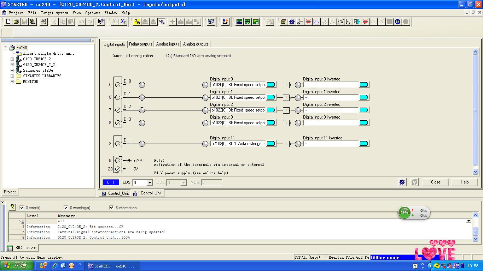The height and width of the screenshot is (271, 483).
Task: Click the I/O panel vertical scrollbar
Action: tap(475, 112)
